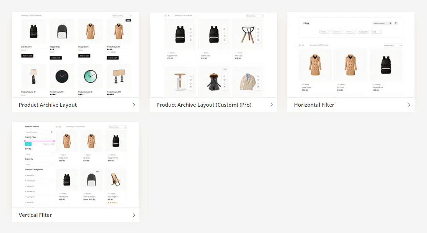Click the search icon in the Horizontal Filter bar
This screenshot has height=233, width=427.
point(391,23)
